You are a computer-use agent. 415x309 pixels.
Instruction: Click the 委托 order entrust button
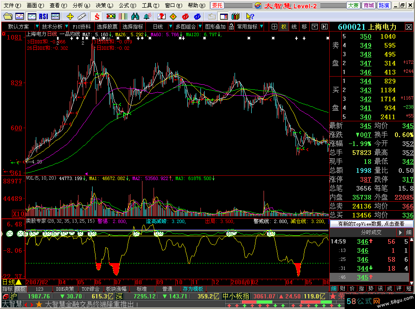217,5
